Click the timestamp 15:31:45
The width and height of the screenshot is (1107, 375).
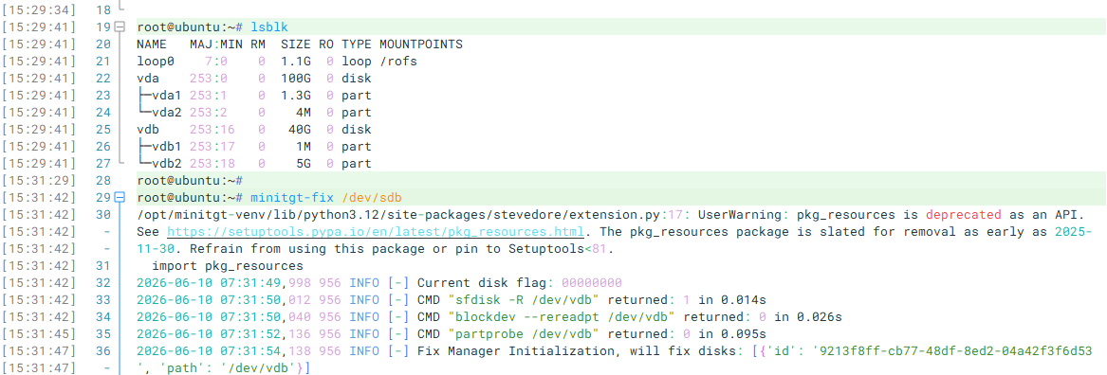pos(40,334)
